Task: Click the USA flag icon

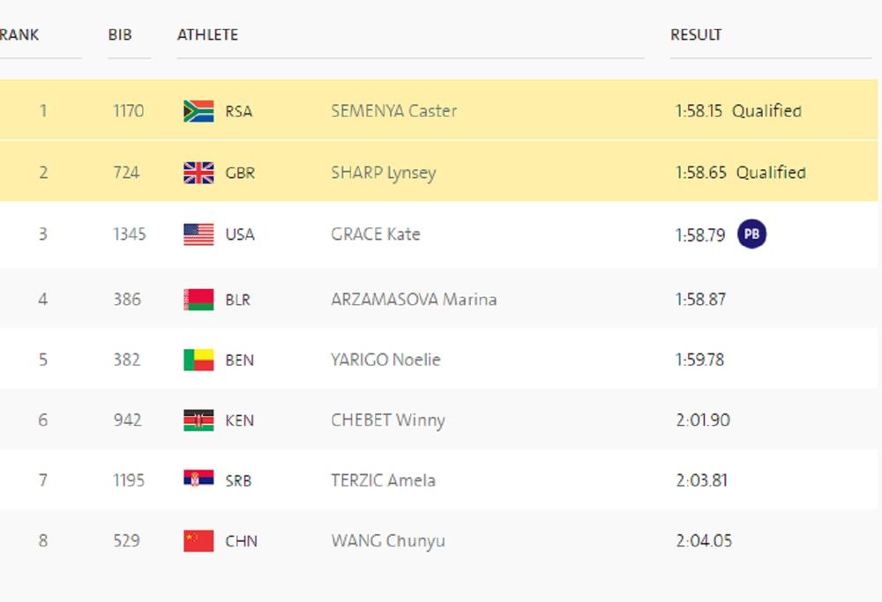Action: click(x=198, y=234)
